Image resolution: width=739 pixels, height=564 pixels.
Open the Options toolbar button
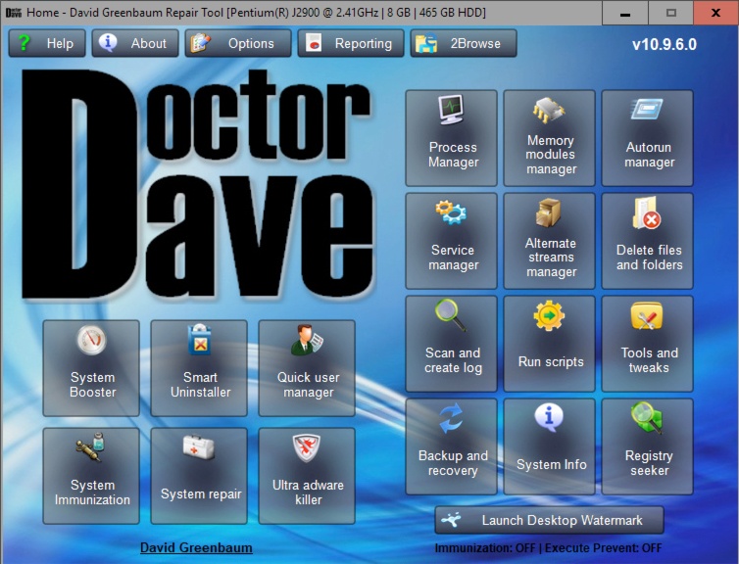click(x=237, y=43)
